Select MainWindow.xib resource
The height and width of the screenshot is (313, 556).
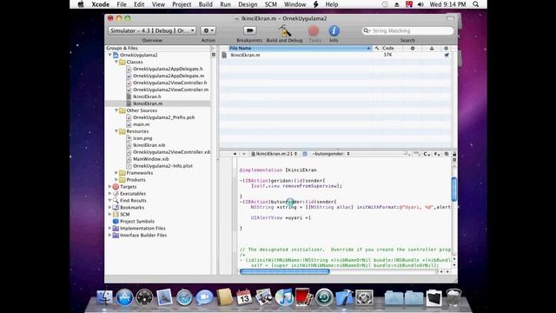point(150,159)
